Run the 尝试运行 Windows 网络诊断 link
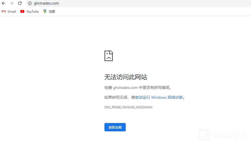This screenshot has height=146, width=251. tap(159, 97)
